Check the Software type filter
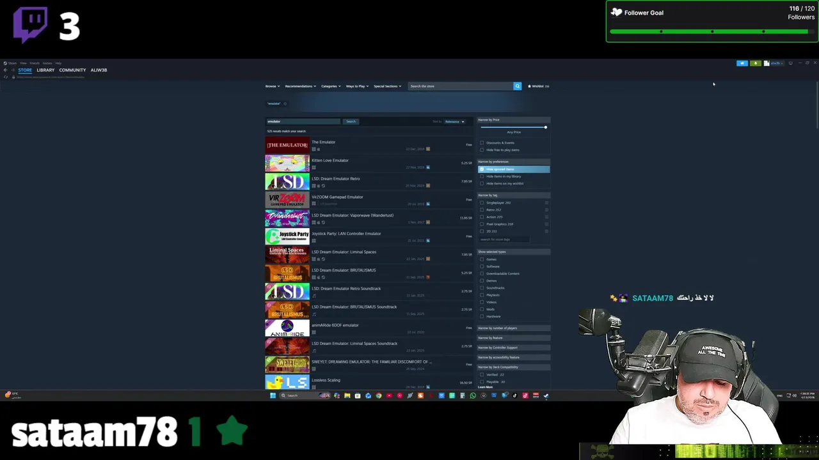This screenshot has width=819, height=460. click(x=482, y=266)
